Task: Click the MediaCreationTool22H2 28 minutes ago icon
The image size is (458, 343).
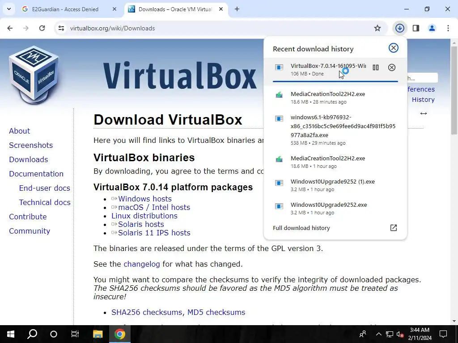Action: (x=279, y=95)
